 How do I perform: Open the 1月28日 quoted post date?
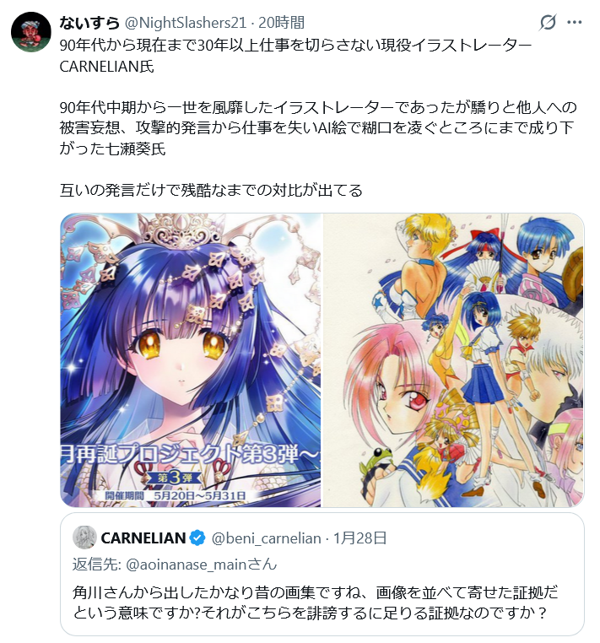360,538
